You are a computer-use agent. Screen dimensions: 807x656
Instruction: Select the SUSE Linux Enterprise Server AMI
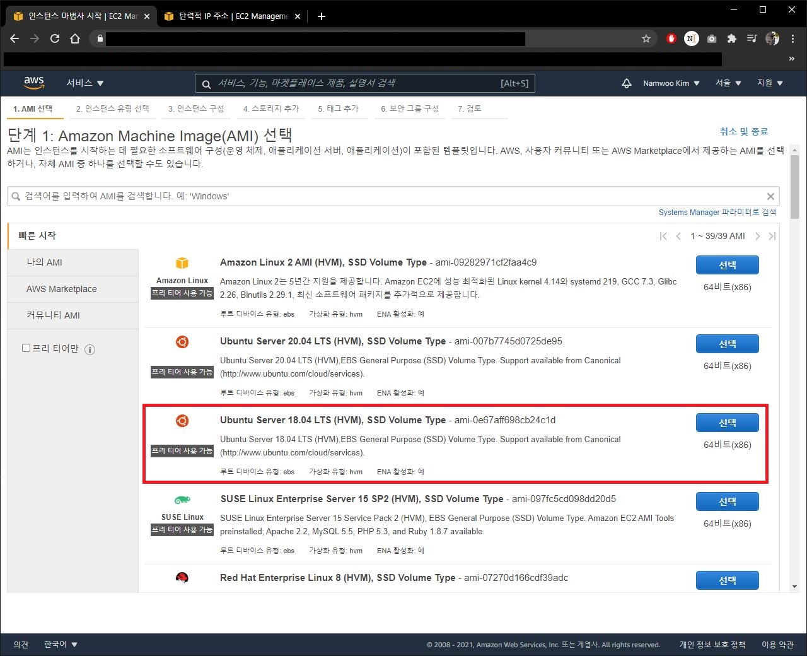[x=728, y=501]
